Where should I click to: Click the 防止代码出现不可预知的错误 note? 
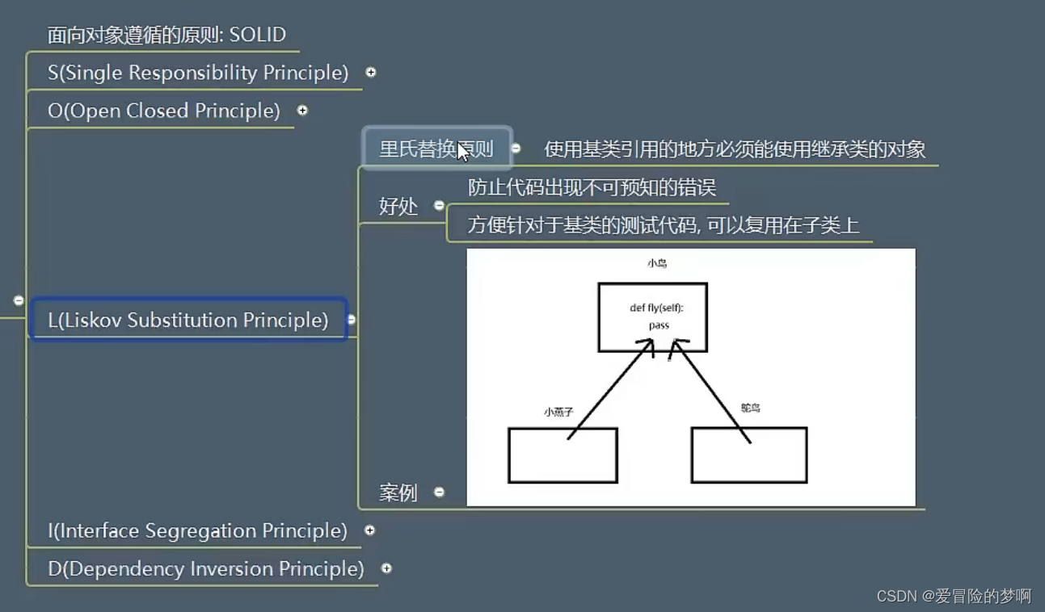click(592, 187)
